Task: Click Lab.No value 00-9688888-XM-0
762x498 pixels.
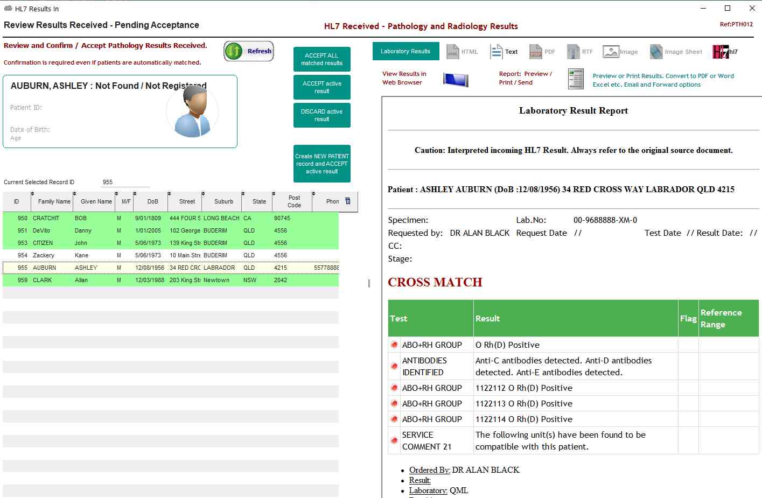Action: click(x=605, y=220)
